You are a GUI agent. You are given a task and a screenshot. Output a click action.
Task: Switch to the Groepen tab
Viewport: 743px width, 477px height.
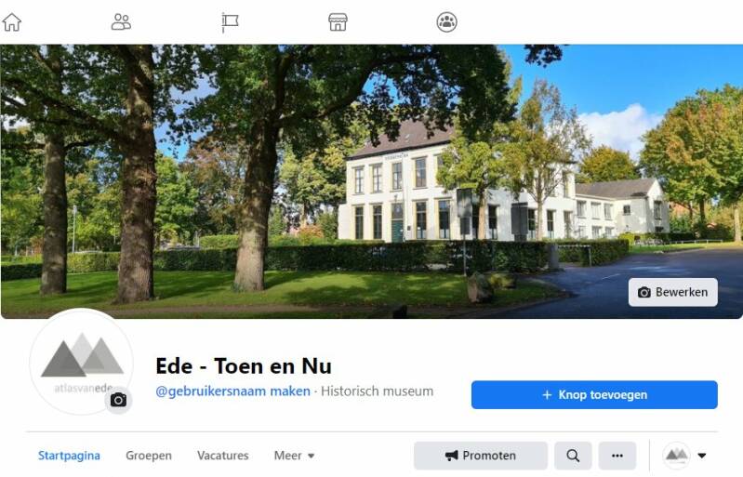(x=149, y=456)
